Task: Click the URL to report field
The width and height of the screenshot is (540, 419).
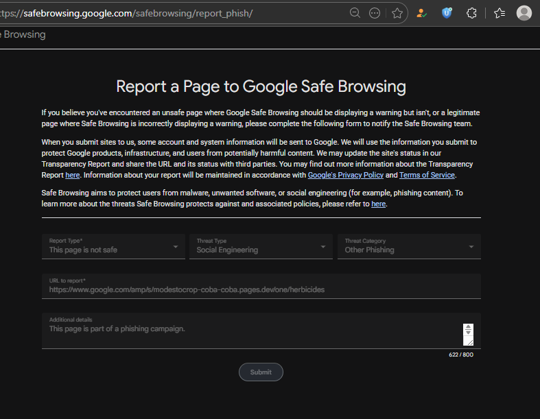Action: point(261,286)
